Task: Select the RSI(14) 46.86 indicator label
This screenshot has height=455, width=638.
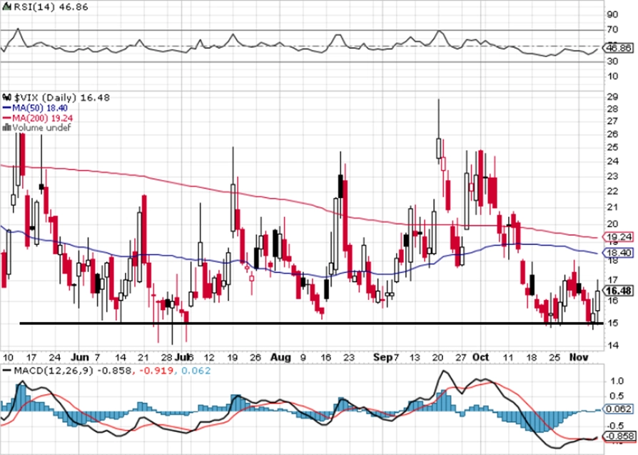Action: tap(51, 7)
